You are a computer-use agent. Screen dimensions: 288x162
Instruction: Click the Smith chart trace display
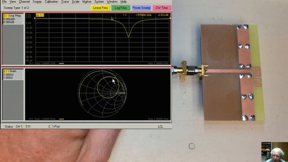point(103,93)
